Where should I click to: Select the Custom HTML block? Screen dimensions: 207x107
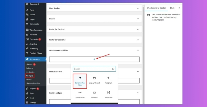(80, 95)
